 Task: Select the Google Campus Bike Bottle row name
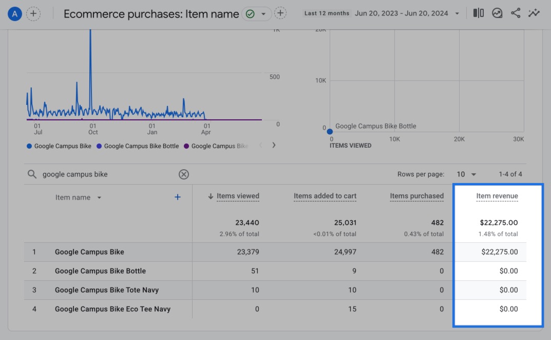click(x=100, y=271)
